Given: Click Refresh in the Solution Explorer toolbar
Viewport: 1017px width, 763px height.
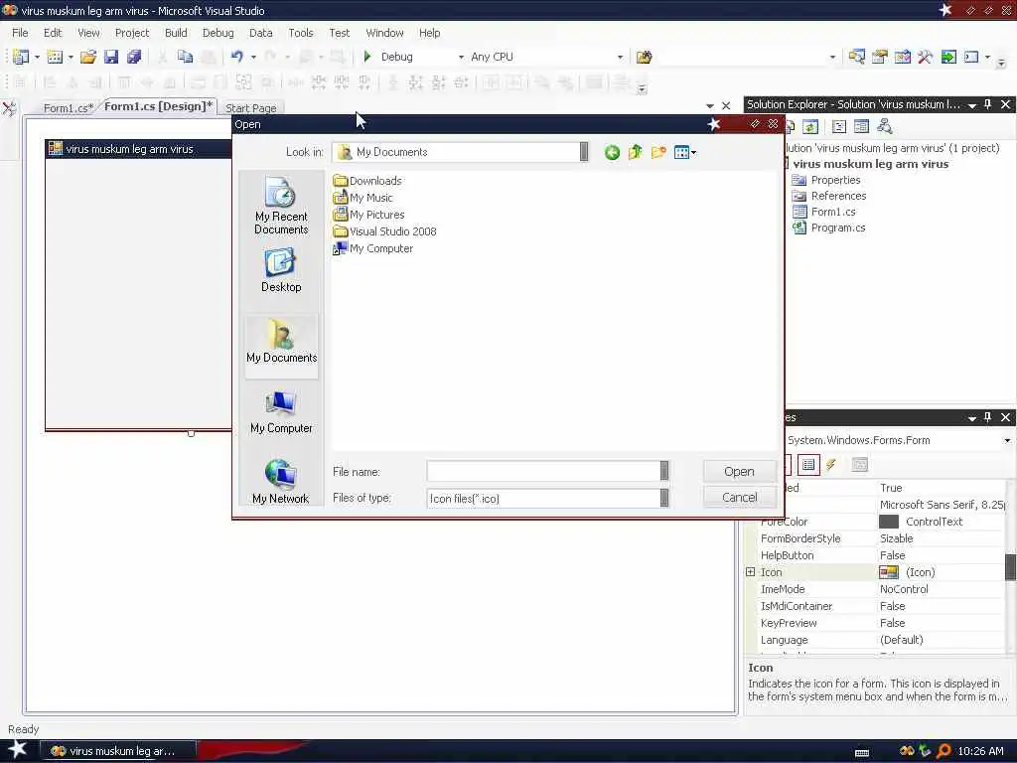Looking at the screenshot, I should click(810, 126).
